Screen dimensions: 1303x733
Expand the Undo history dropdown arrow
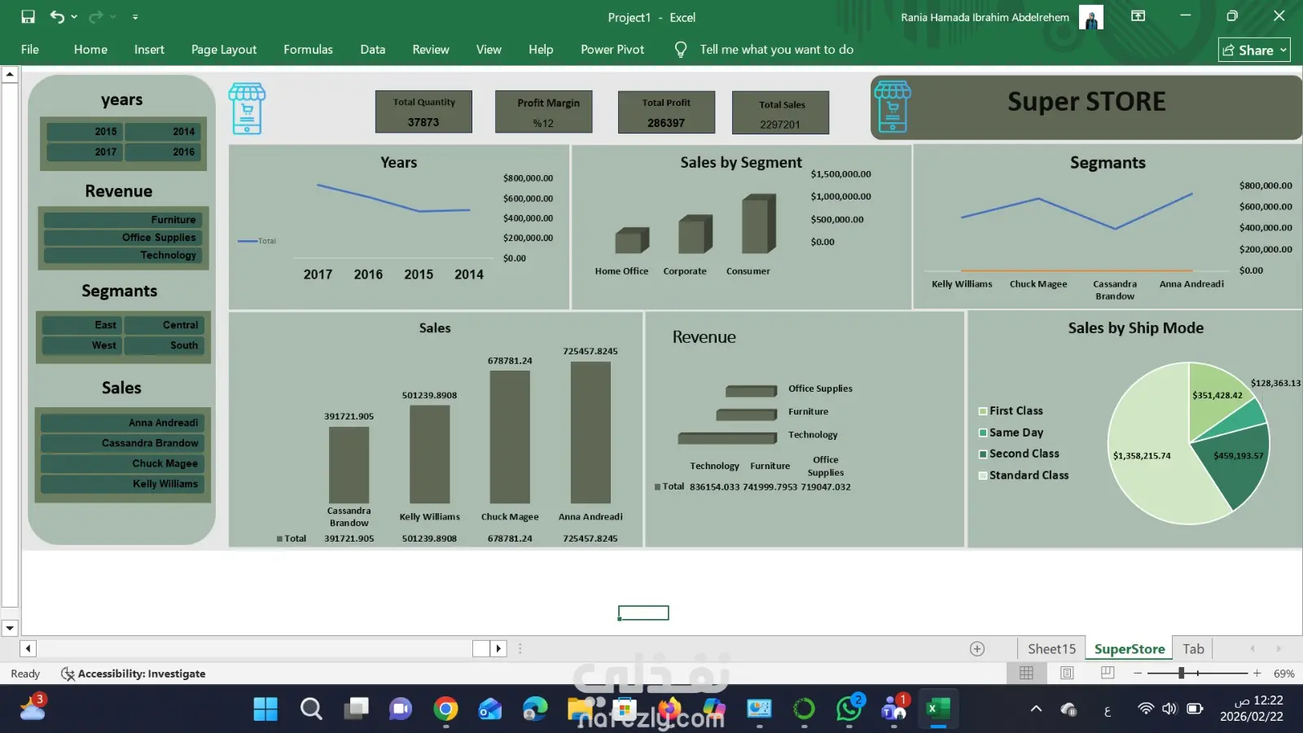pyautogui.click(x=74, y=17)
